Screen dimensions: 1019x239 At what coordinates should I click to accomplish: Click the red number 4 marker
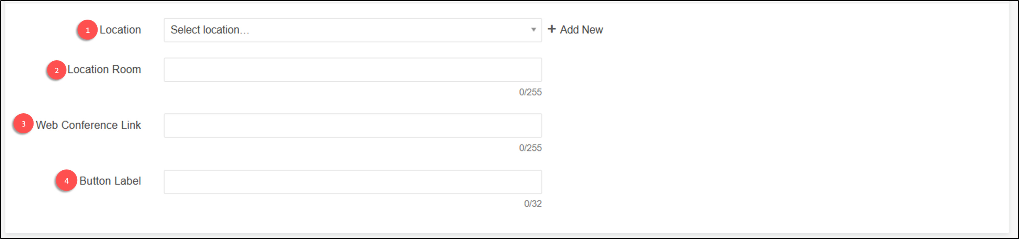point(66,180)
